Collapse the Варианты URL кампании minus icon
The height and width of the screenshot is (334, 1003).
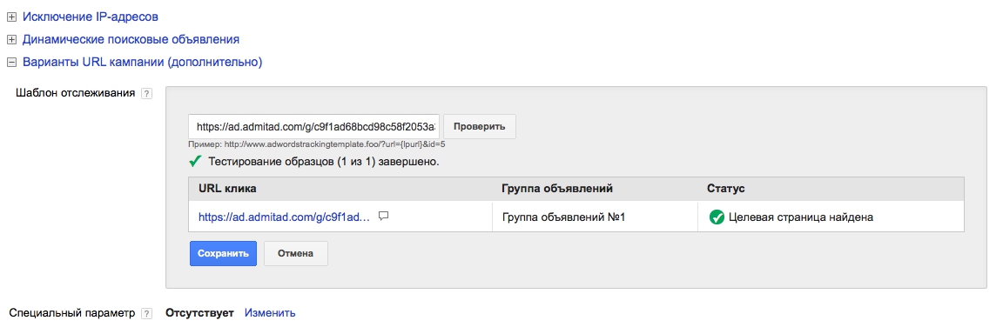(10, 63)
